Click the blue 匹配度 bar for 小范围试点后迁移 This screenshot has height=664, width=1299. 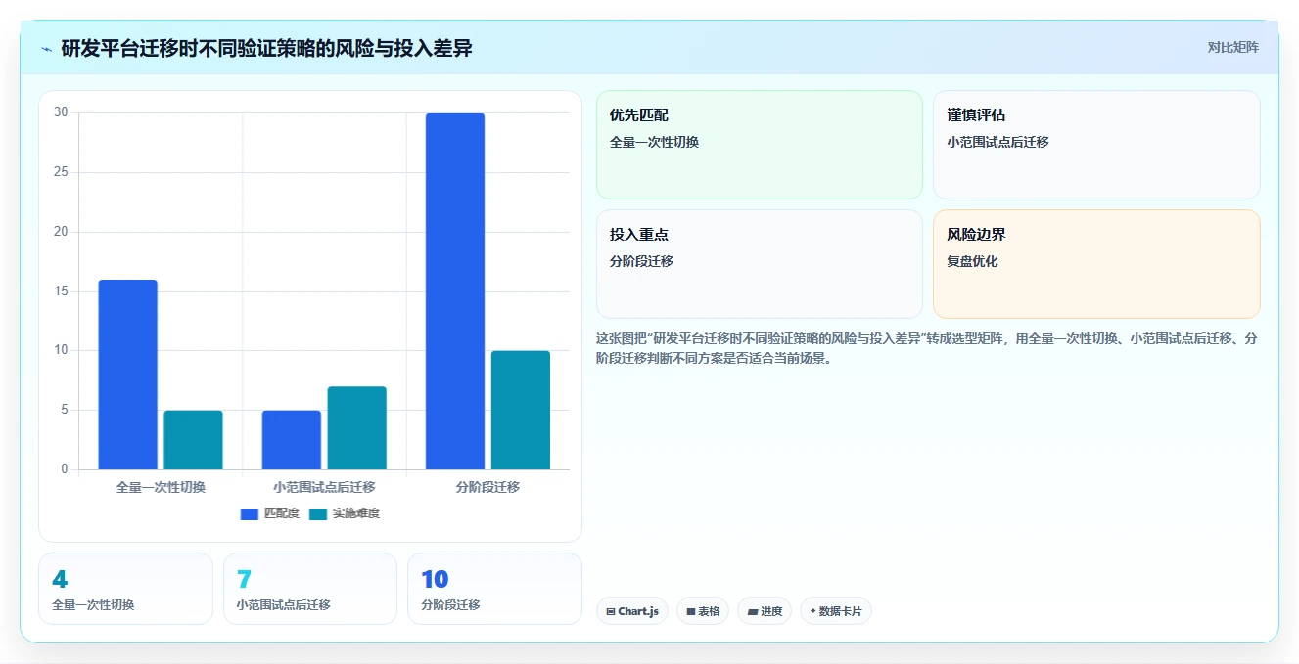(x=292, y=440)
